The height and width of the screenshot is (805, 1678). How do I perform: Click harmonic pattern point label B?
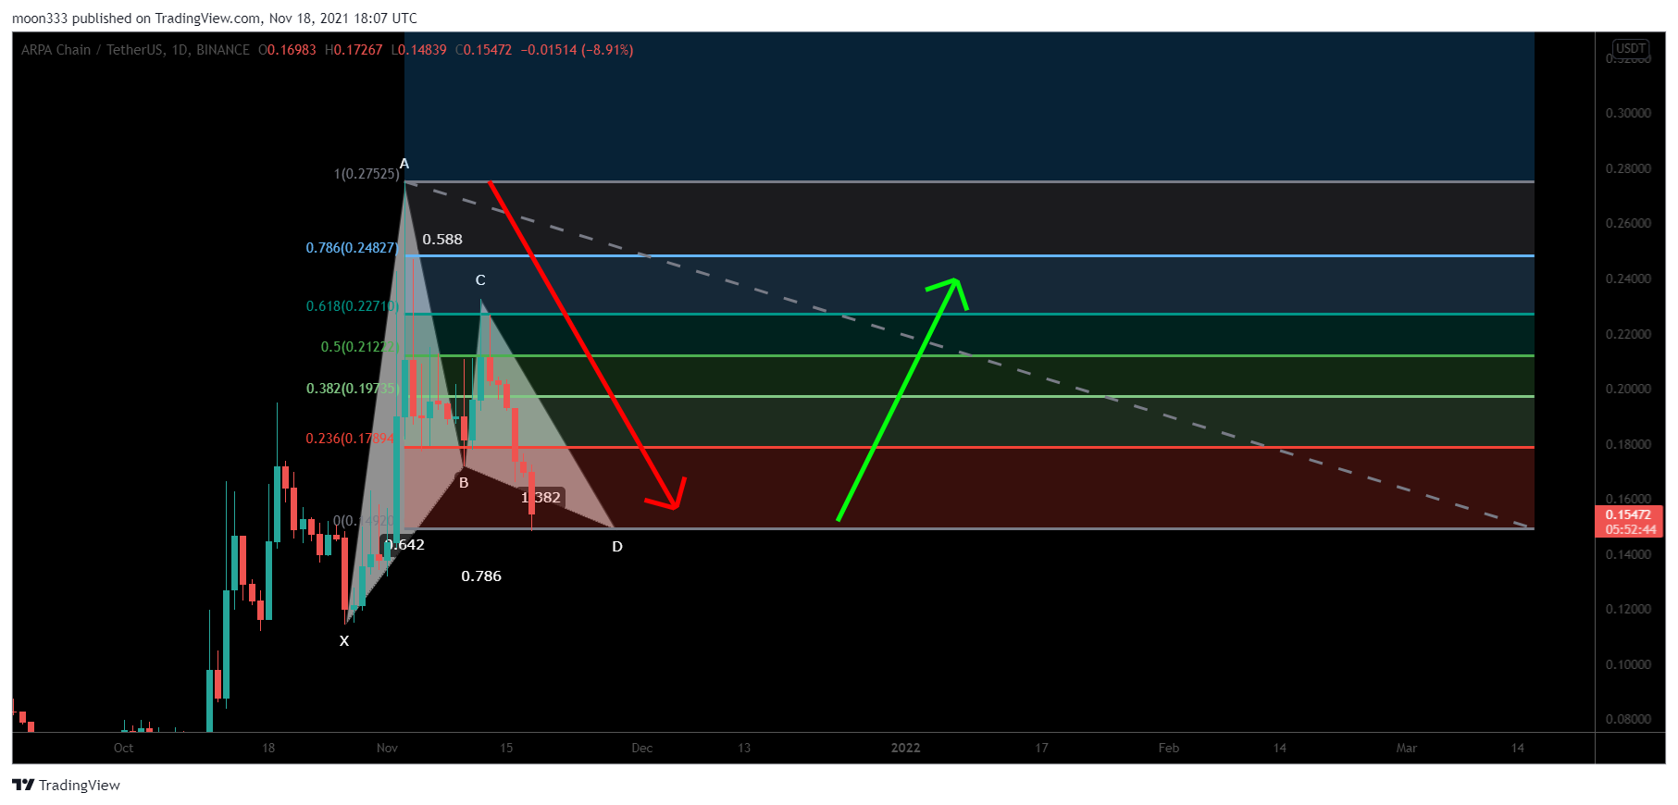point(464,483)
